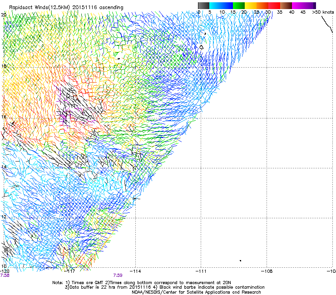Viewport: 336px width, 295px height.
Task: Click the latitude label '12' on left axis
Action: tap(4, 216)
